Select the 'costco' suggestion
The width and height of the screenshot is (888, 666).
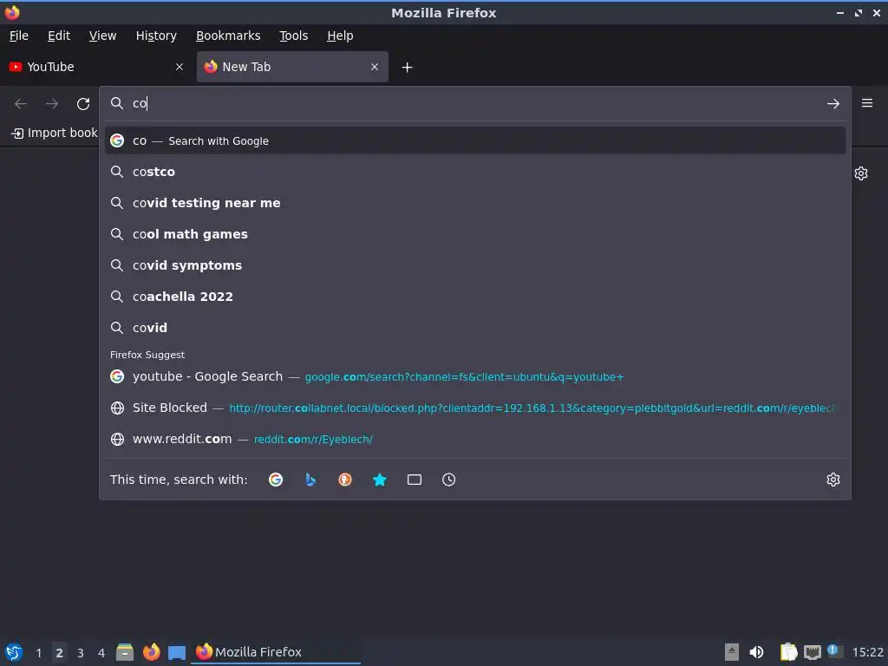474,172
